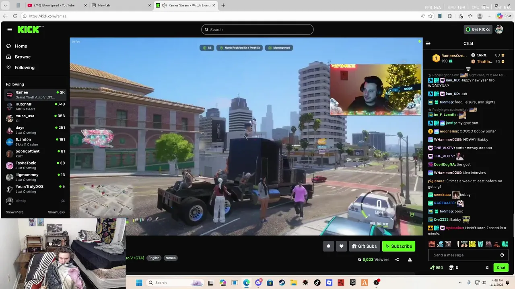Click the Send a message input
Image resolution: width=515 pixels, height=289 pixels.
[x=468, y=255]
